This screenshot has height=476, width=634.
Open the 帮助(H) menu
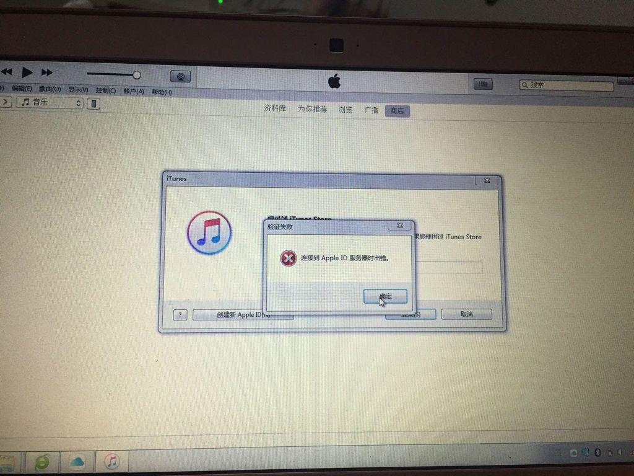[x=162, y=92]
